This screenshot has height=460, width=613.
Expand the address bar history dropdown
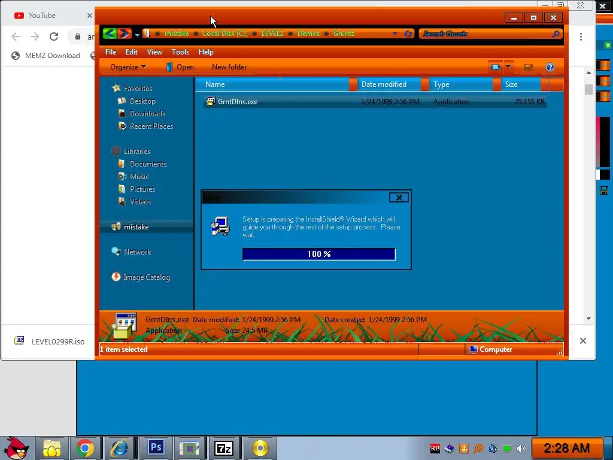tap(395, 34)
